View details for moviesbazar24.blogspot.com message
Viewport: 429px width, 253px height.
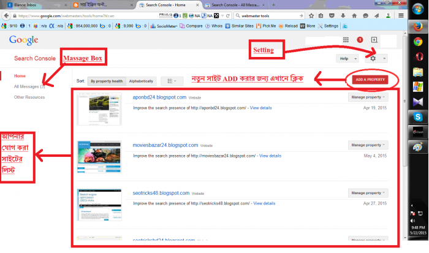click(270, 156)
